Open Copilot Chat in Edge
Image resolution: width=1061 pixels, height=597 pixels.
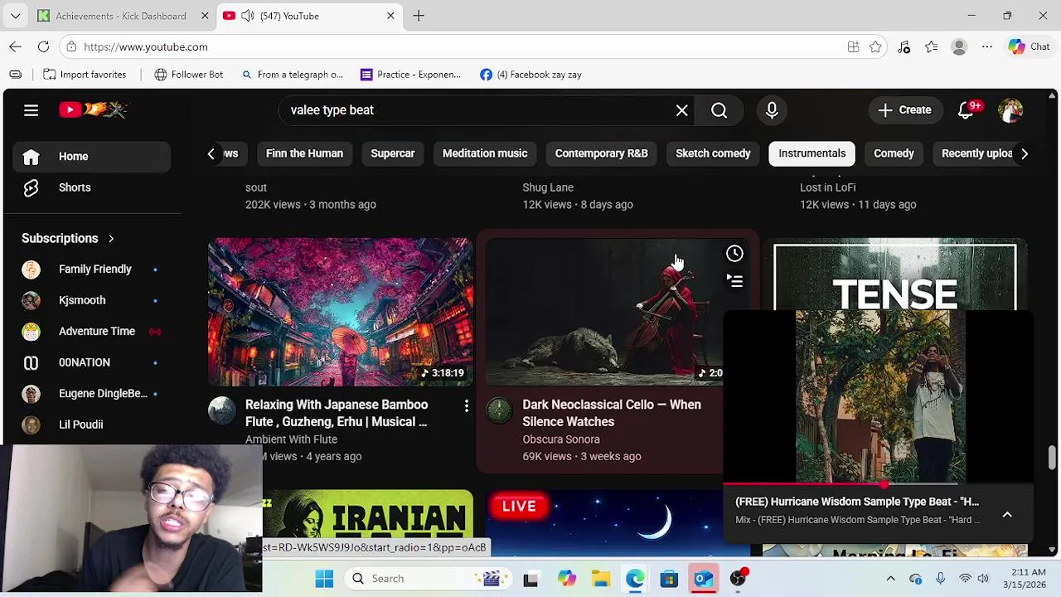[1030, 47]
